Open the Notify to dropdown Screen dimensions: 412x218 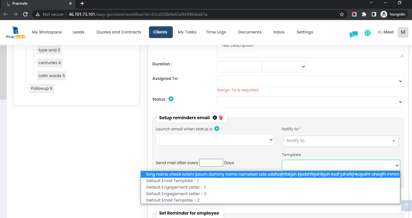[341, 141]
